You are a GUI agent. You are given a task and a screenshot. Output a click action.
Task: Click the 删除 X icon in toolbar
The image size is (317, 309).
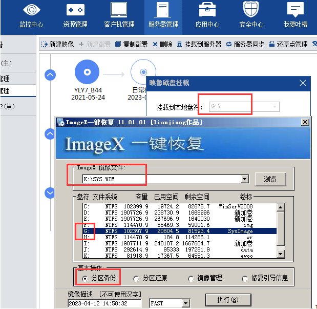point(155,44)
